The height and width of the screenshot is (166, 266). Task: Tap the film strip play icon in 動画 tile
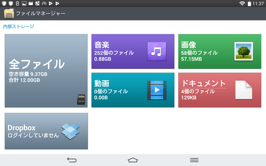click(x=157, y=90)
